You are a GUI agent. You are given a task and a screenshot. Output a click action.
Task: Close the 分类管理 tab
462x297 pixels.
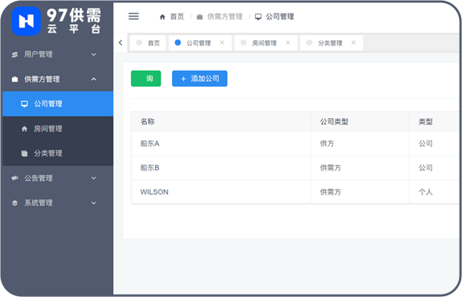coord(353,42)
